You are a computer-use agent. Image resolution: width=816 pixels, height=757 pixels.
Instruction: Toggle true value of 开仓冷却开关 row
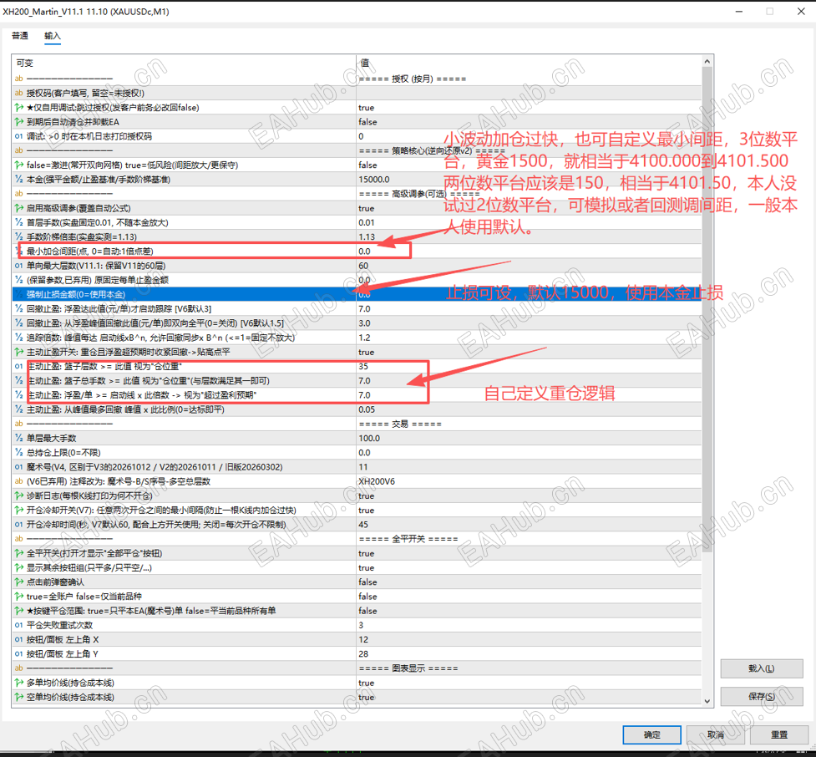point(367,511)
